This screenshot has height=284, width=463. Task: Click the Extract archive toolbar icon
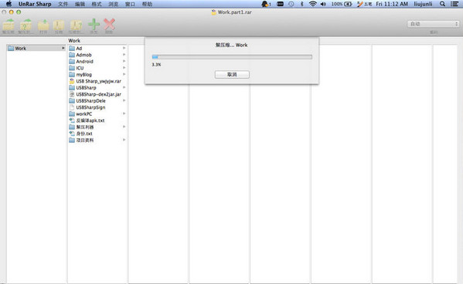point(9,25)
